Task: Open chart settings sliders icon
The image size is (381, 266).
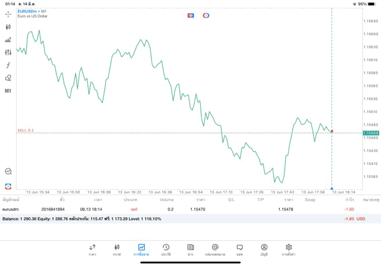Action: [8, 52]
